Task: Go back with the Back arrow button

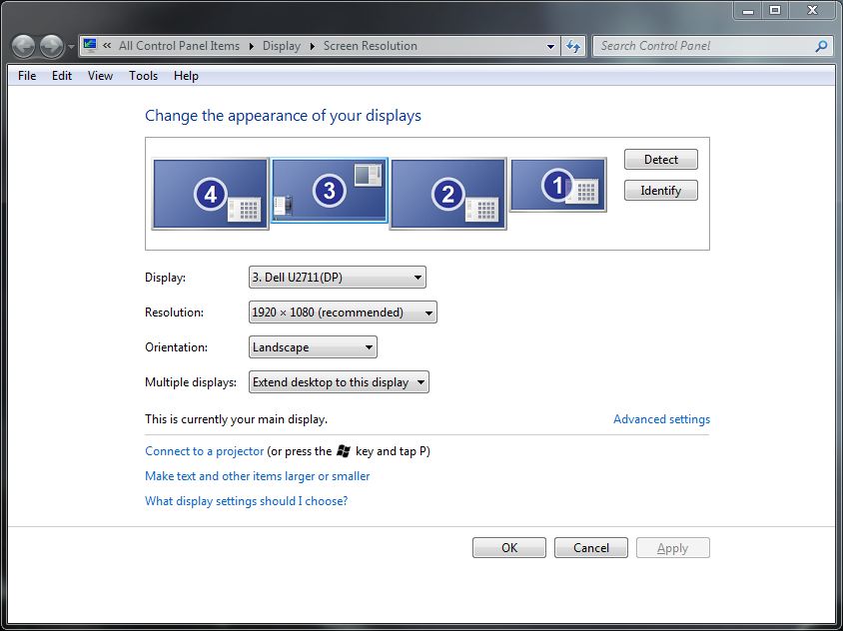Action: coord(24,46)
